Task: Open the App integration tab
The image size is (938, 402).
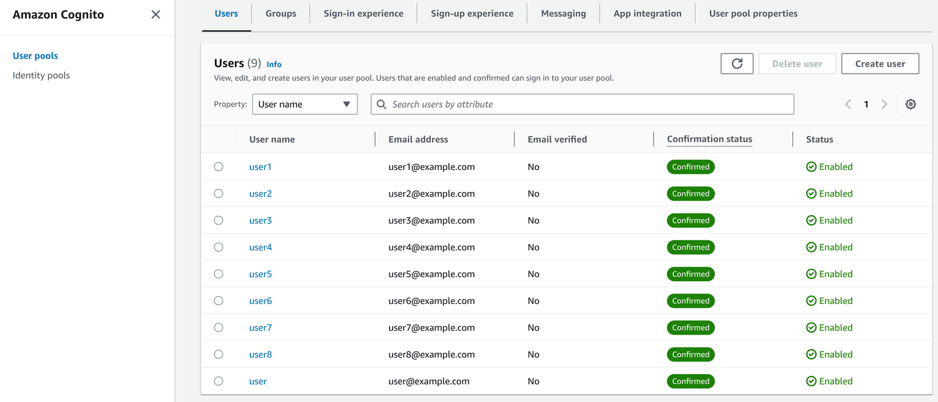Action: click(648, 13)
